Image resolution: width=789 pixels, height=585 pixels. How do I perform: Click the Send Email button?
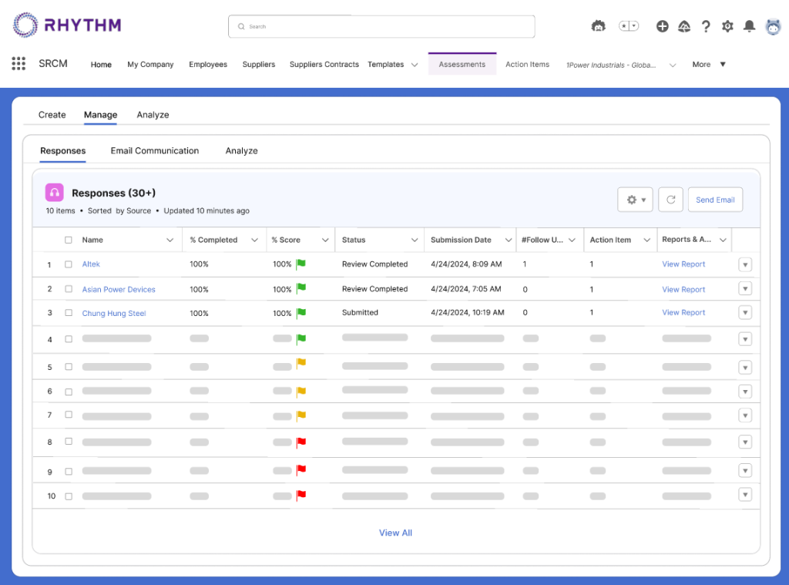(715, 200)
